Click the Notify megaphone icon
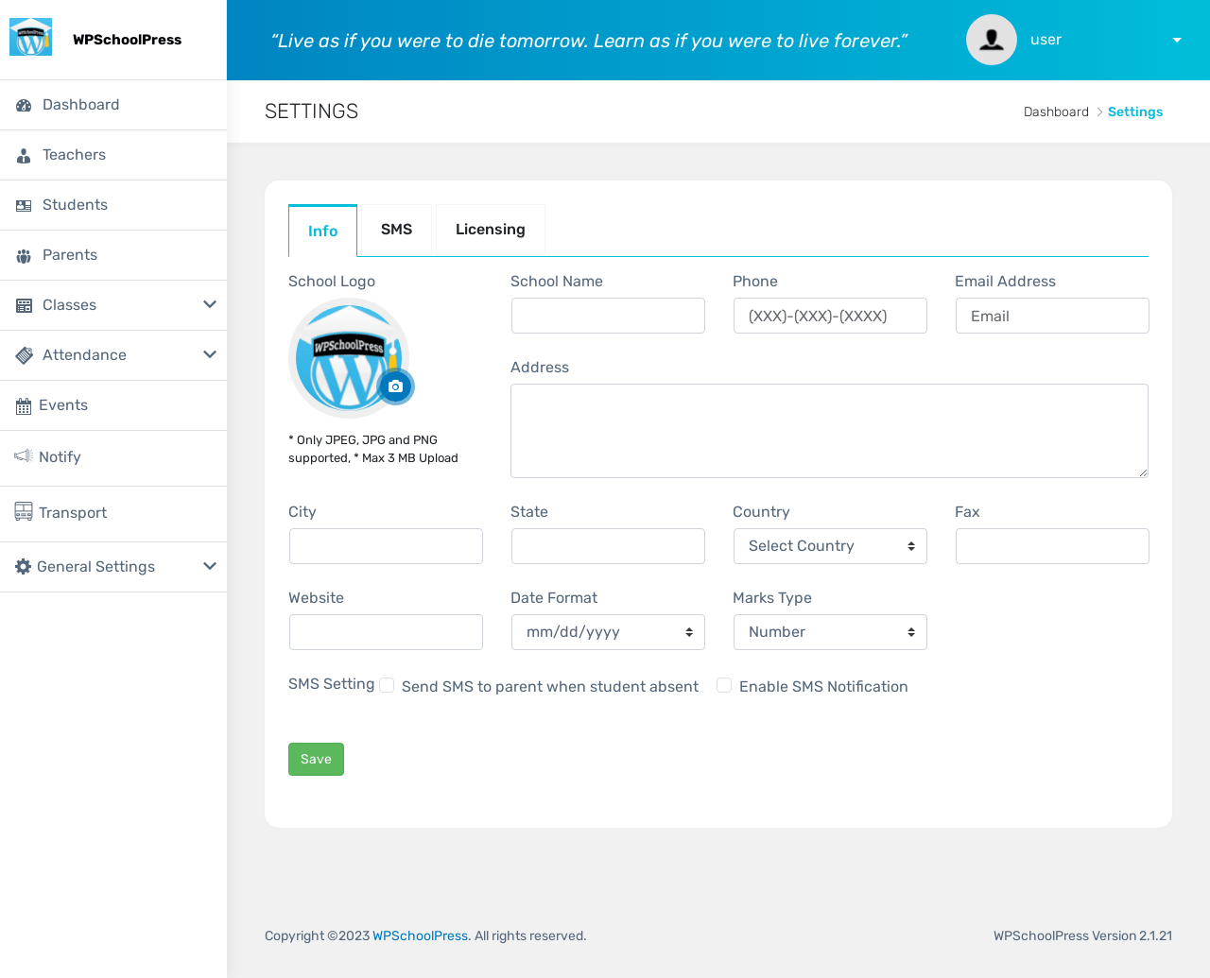1210x978 pixels. point(24,456)
